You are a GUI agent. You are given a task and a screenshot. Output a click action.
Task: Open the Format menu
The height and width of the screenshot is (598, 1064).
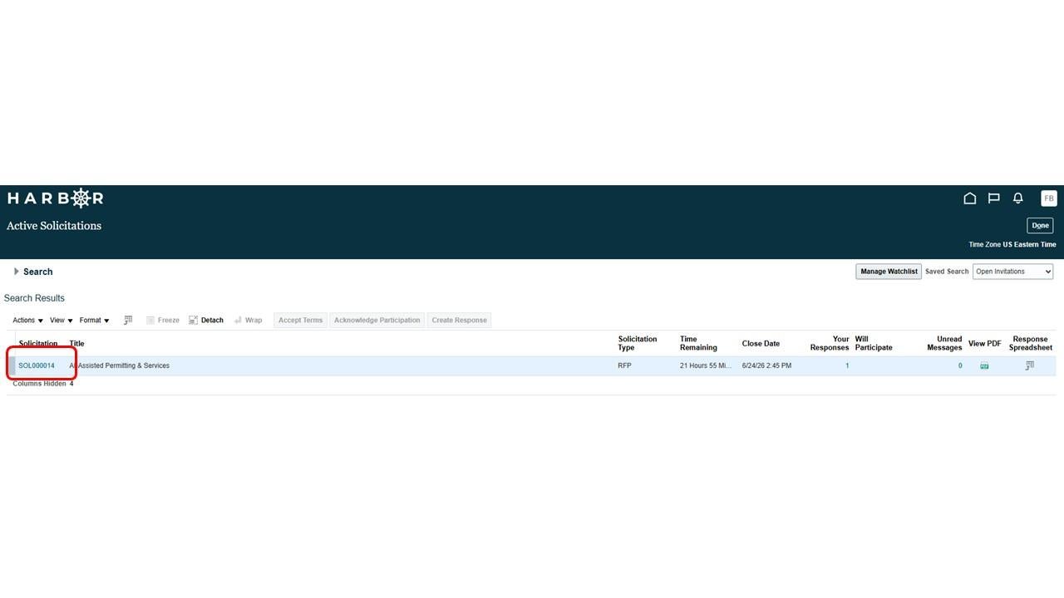tap(95, 320)
